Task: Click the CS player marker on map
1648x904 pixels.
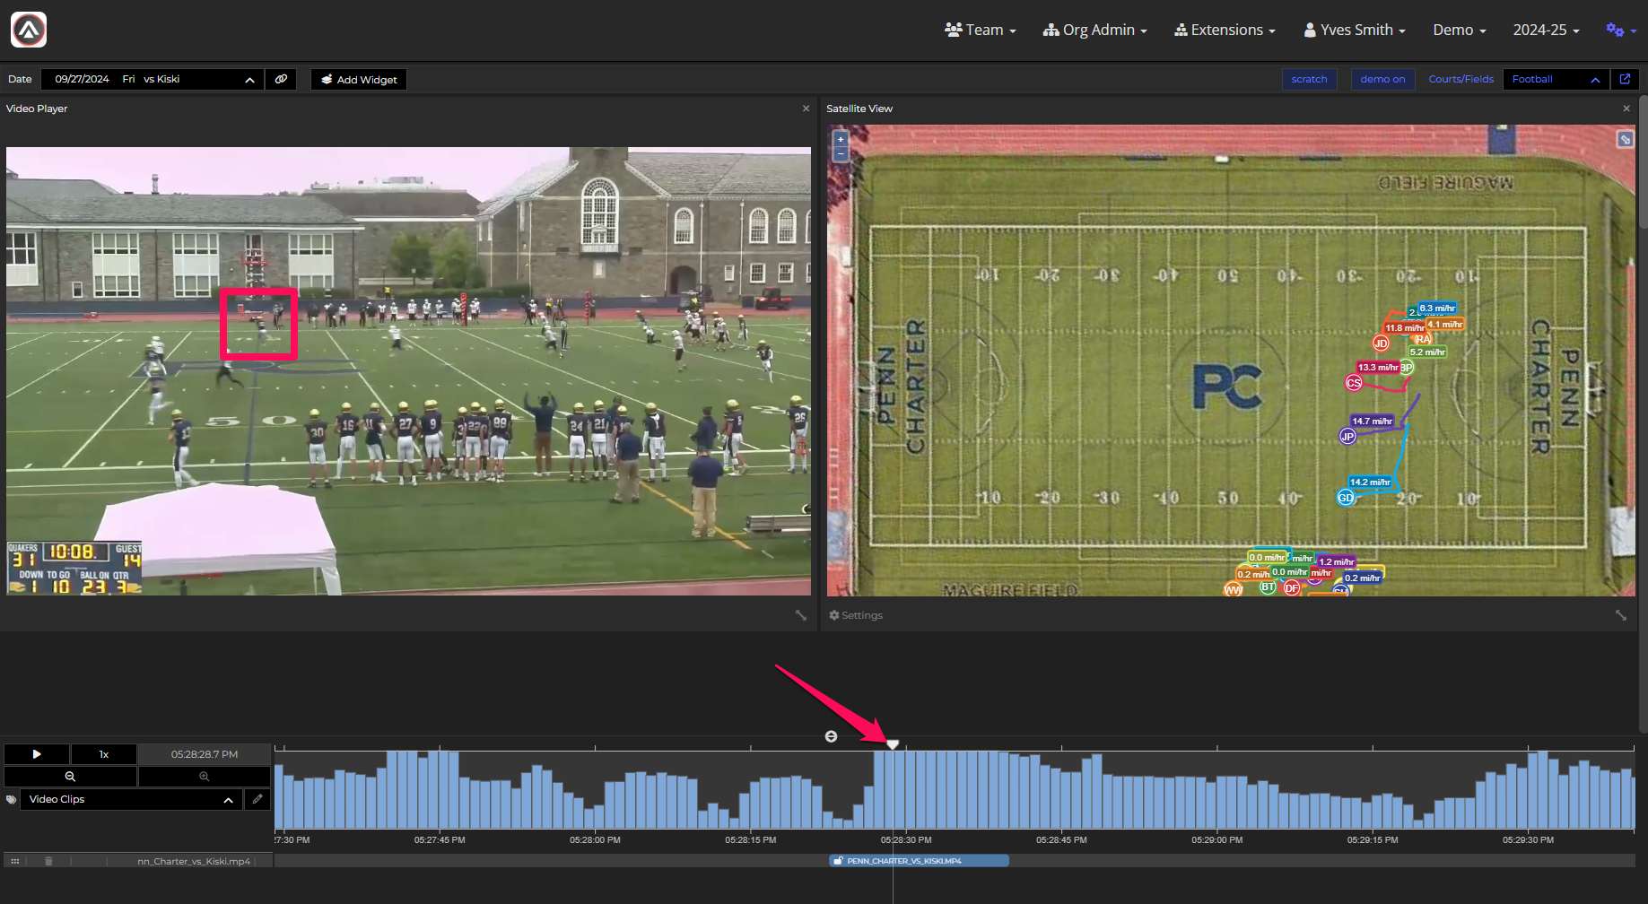Action: click(x=1354, y=383)
